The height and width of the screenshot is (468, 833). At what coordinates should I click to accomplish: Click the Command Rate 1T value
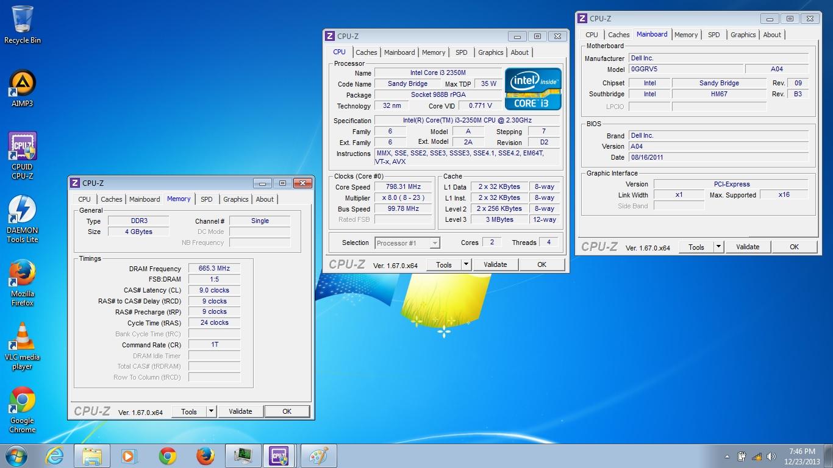tap(214, 344)
